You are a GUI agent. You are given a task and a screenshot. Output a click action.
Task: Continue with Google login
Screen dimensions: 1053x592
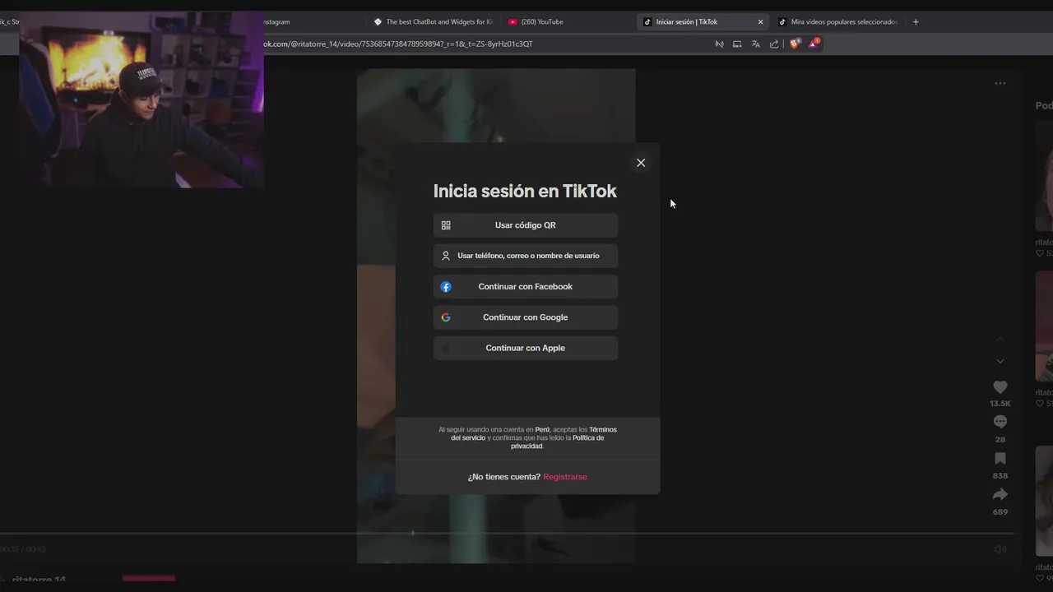pyautogui.click(x=525, y=317)
